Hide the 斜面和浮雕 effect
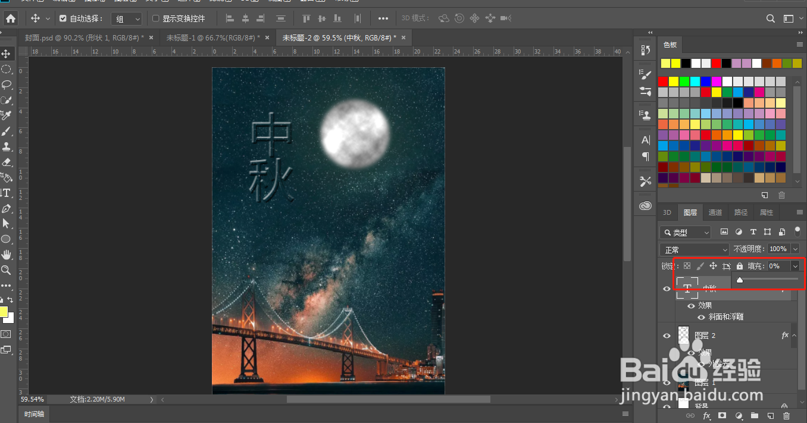The height and width of the screenshot is (423, 807). 702,317
